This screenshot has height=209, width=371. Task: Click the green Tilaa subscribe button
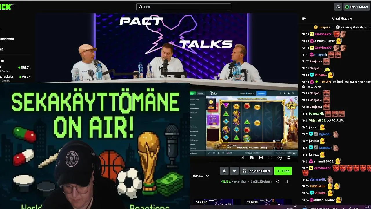click(283, 171)
